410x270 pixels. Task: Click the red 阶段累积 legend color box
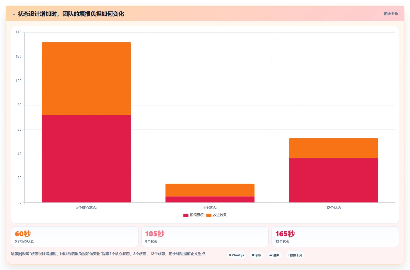coord(186,215)
